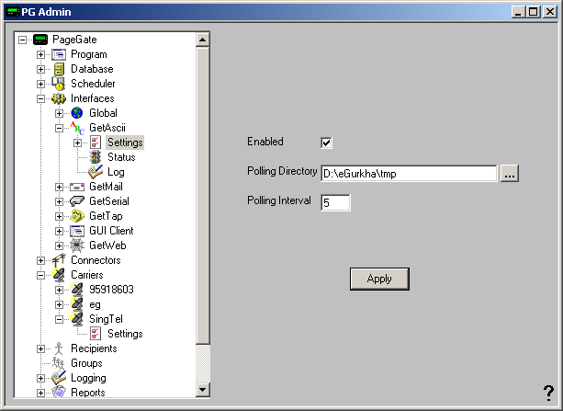Expand the Reports node
Image resolution: width=563 pixels, height=411 pixels.
point(40,393)
